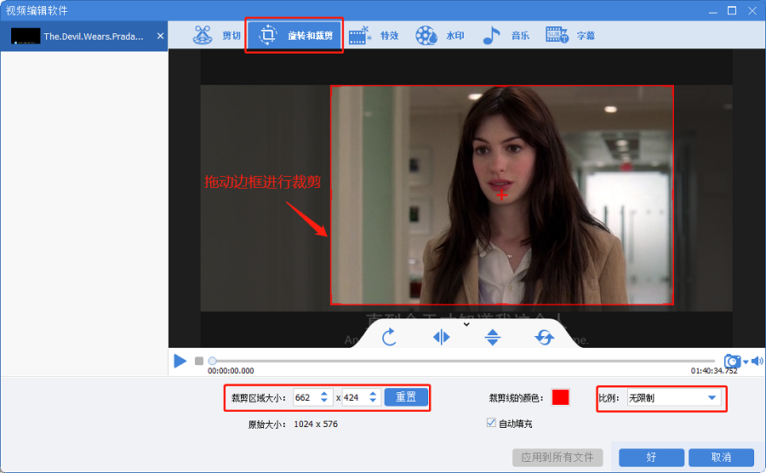This screenshot has height=473, width=766.
Task: Open the 比例 dropdown showing 无限制
Action: pos(674,398)
